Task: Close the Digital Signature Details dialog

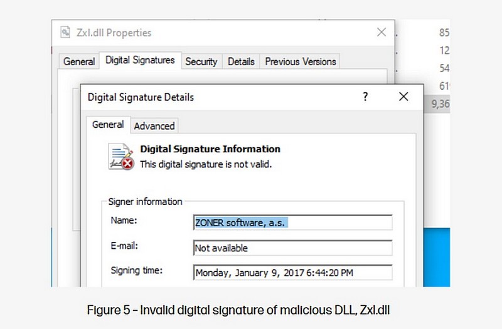Action: coord(403,97)
